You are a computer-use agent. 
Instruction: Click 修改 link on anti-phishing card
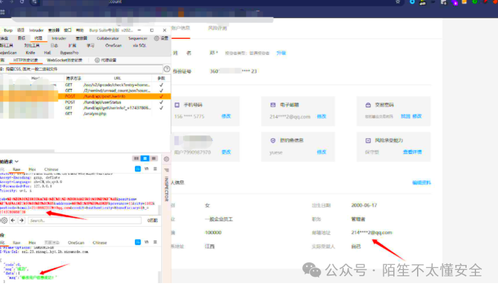(x=322, y=152)
